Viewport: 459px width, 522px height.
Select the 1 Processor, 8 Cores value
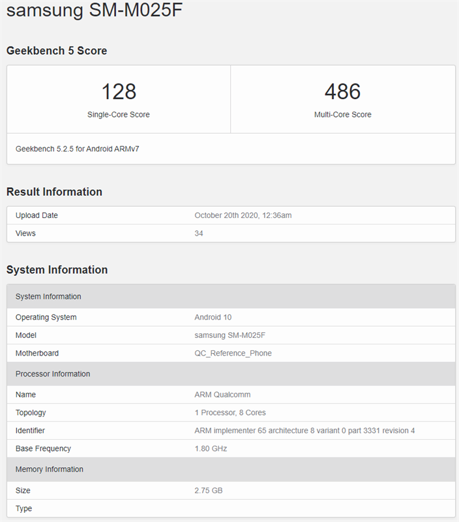coord(230,412)
